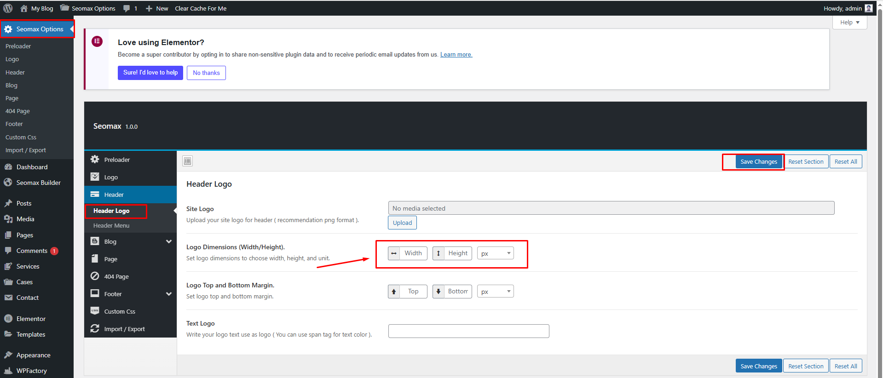Open My Blog home icon
This screenshot has width=883, height=378.
[x=24, y=8]
